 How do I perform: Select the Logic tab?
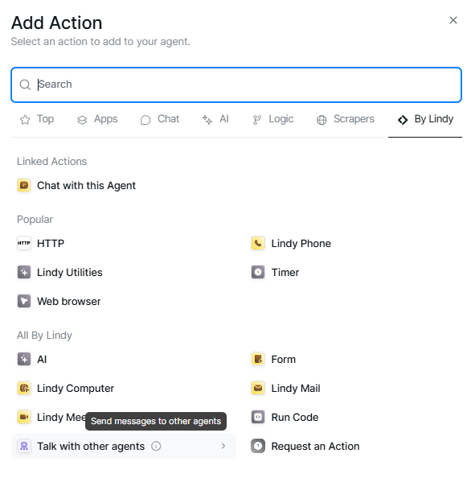point(273,119)
